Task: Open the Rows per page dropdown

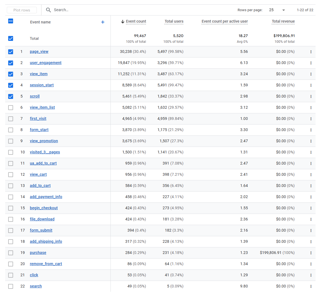Action: [x=277, y=10]
